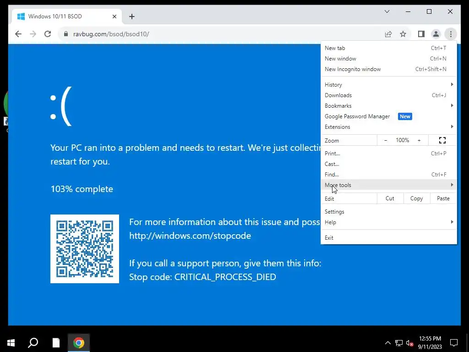Open the muted volume tray icon
Viewport: 469px width, 352px height.
click(x=409, y=343)
